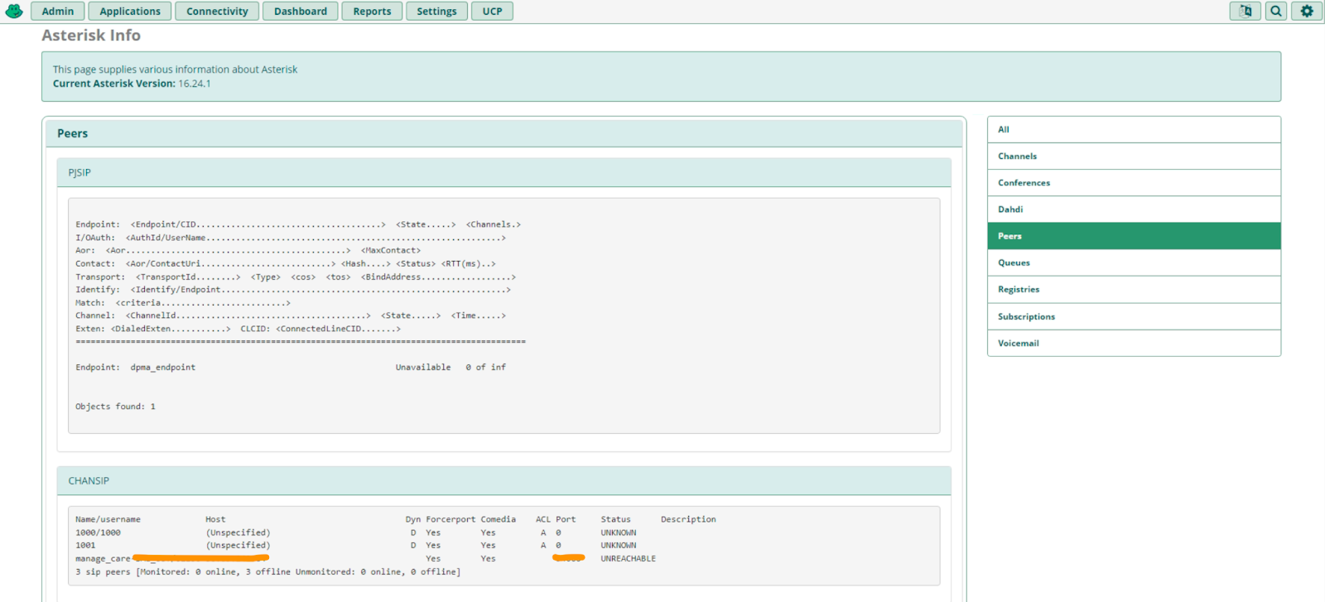
Task: Open the Connectivity menu
Action: [x=217, y=11]
